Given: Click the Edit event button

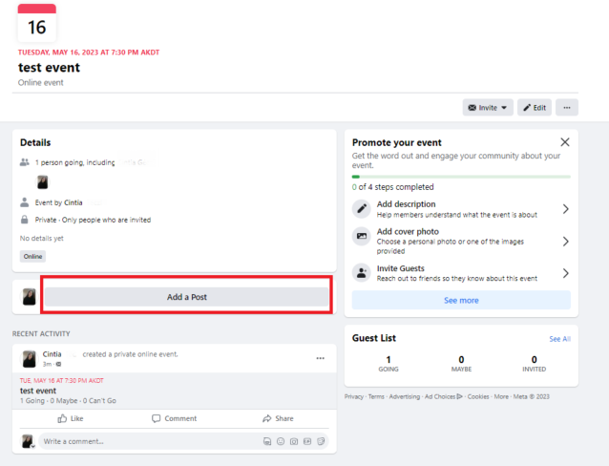Looking at the screenshot, I should pyautogui.click(x=535, y=108).
